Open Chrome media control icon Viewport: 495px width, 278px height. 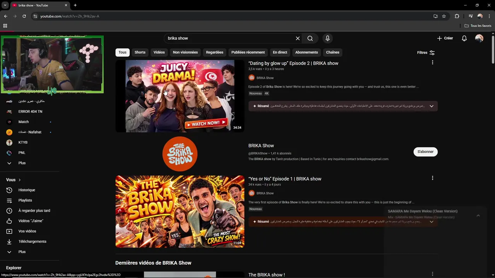(x=471, y=16)
